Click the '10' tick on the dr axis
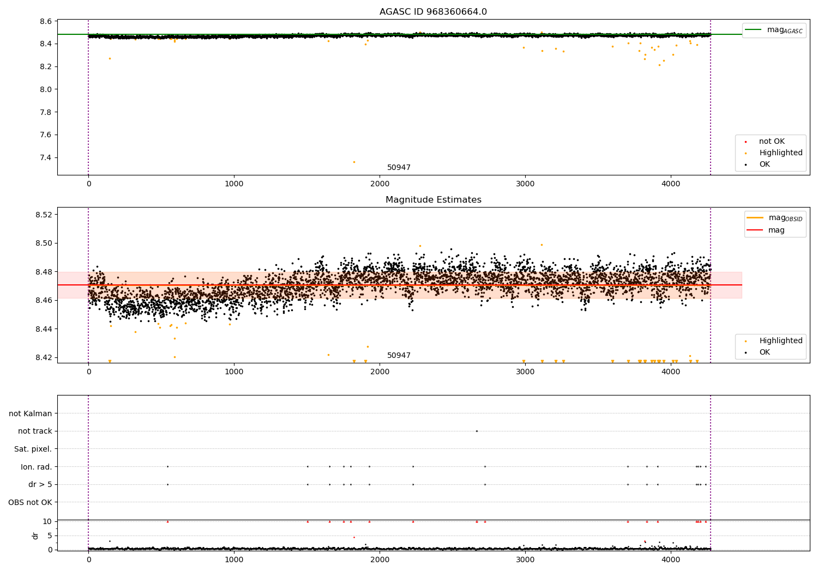The image size is (818, 572). (x=47, y=521)
